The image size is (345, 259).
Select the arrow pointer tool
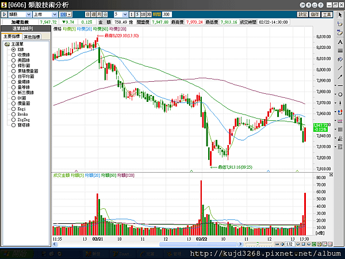(x=340, y=15)
